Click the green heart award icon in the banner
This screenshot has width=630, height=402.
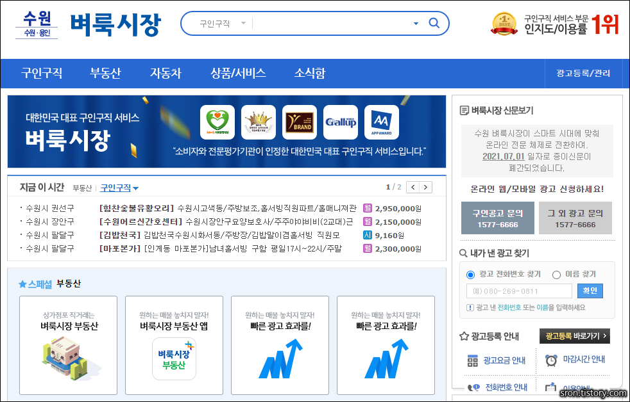tap(217, 122)
